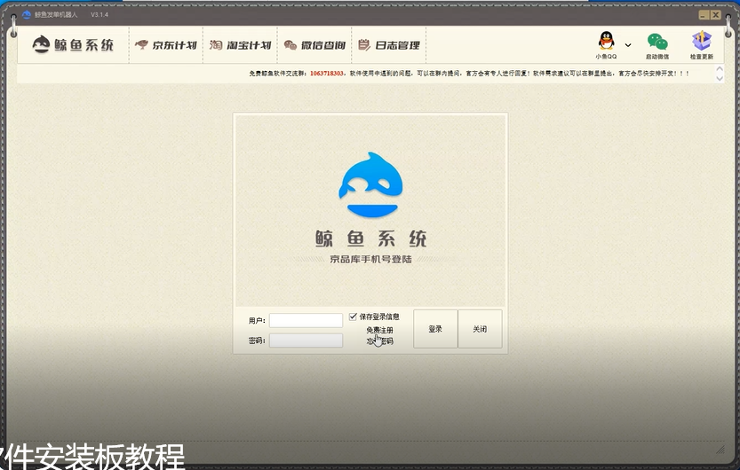The image size is (740, 470).
Task: Expand the dropdown arrow beside 小鱼QQ
Action: coord(628,45)
